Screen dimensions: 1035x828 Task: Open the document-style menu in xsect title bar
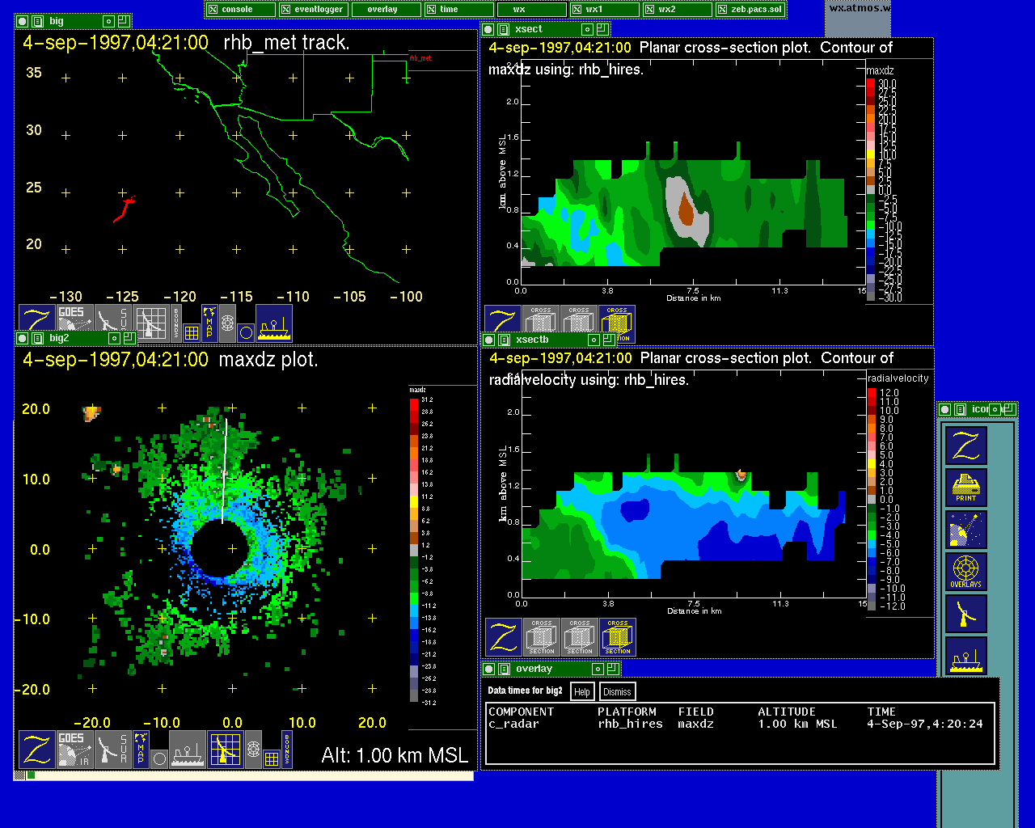click(503, 29)
